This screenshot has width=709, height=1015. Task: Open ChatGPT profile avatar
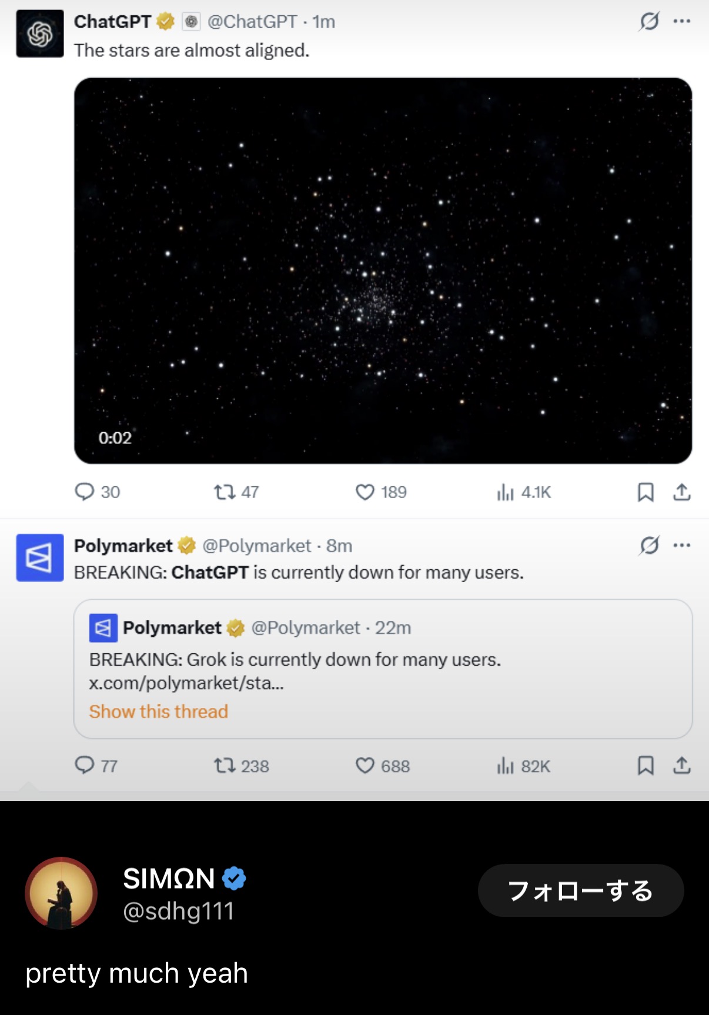click(39, 34)
